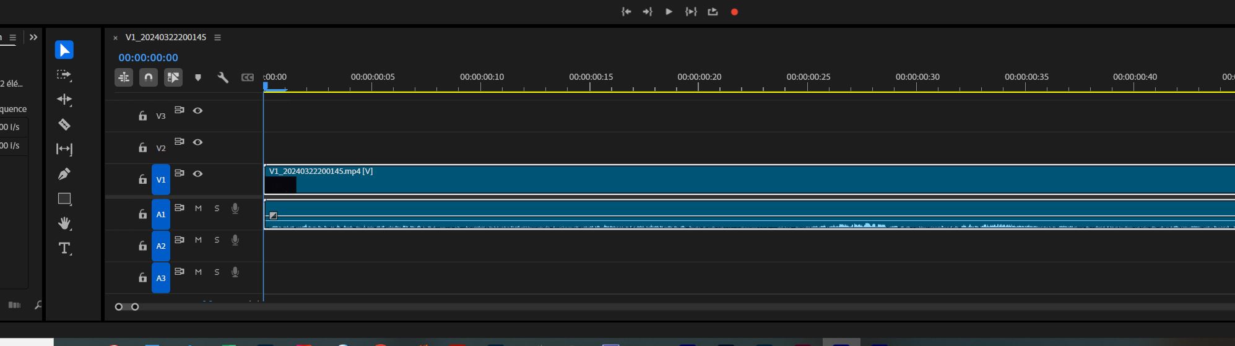This screenshot has height=346, width=1235.
Task: Solo track A2
Action: coord(217,240)
